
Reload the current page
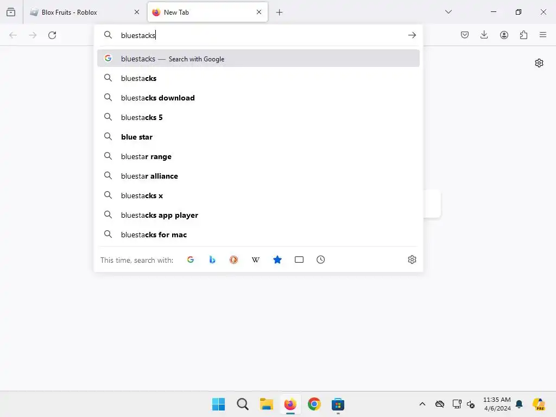tap(52, 35)
